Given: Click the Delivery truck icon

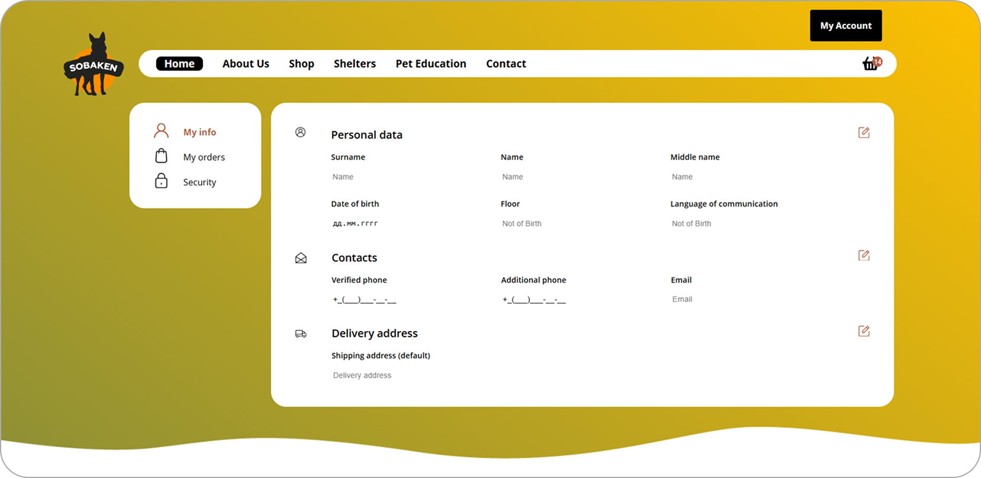Looking at the screenshot, I should pos(301,334).
